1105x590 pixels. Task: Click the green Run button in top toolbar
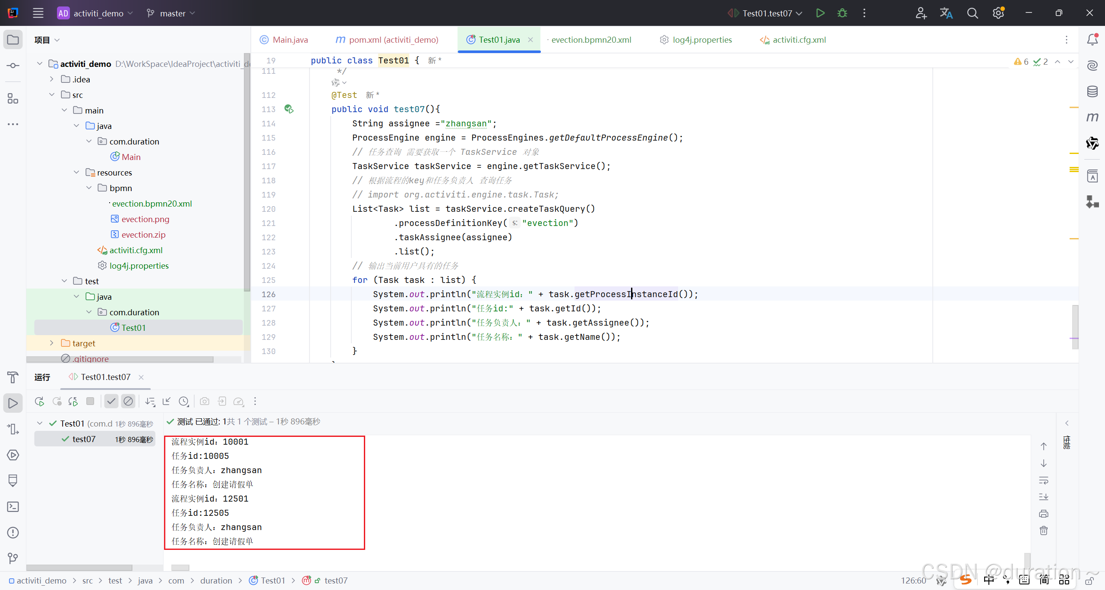(820, 13)
